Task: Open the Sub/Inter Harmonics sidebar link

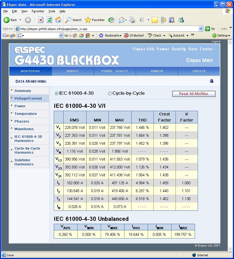Action: [24, 162]
